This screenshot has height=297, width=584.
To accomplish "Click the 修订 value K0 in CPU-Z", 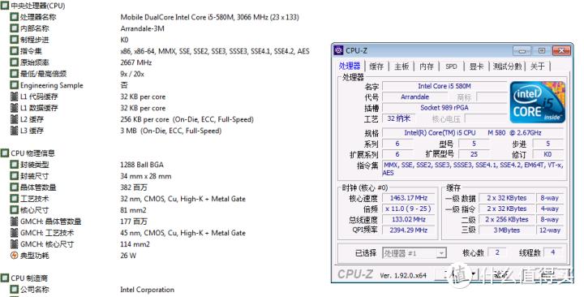I will [547, 154].
